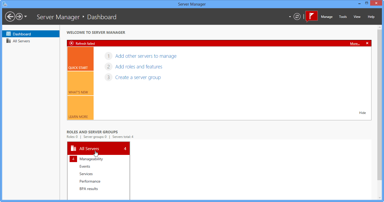This screenshot has width=384, height=202.
Task: Click the step 2 number circle
Action: (x=109, y=67)
